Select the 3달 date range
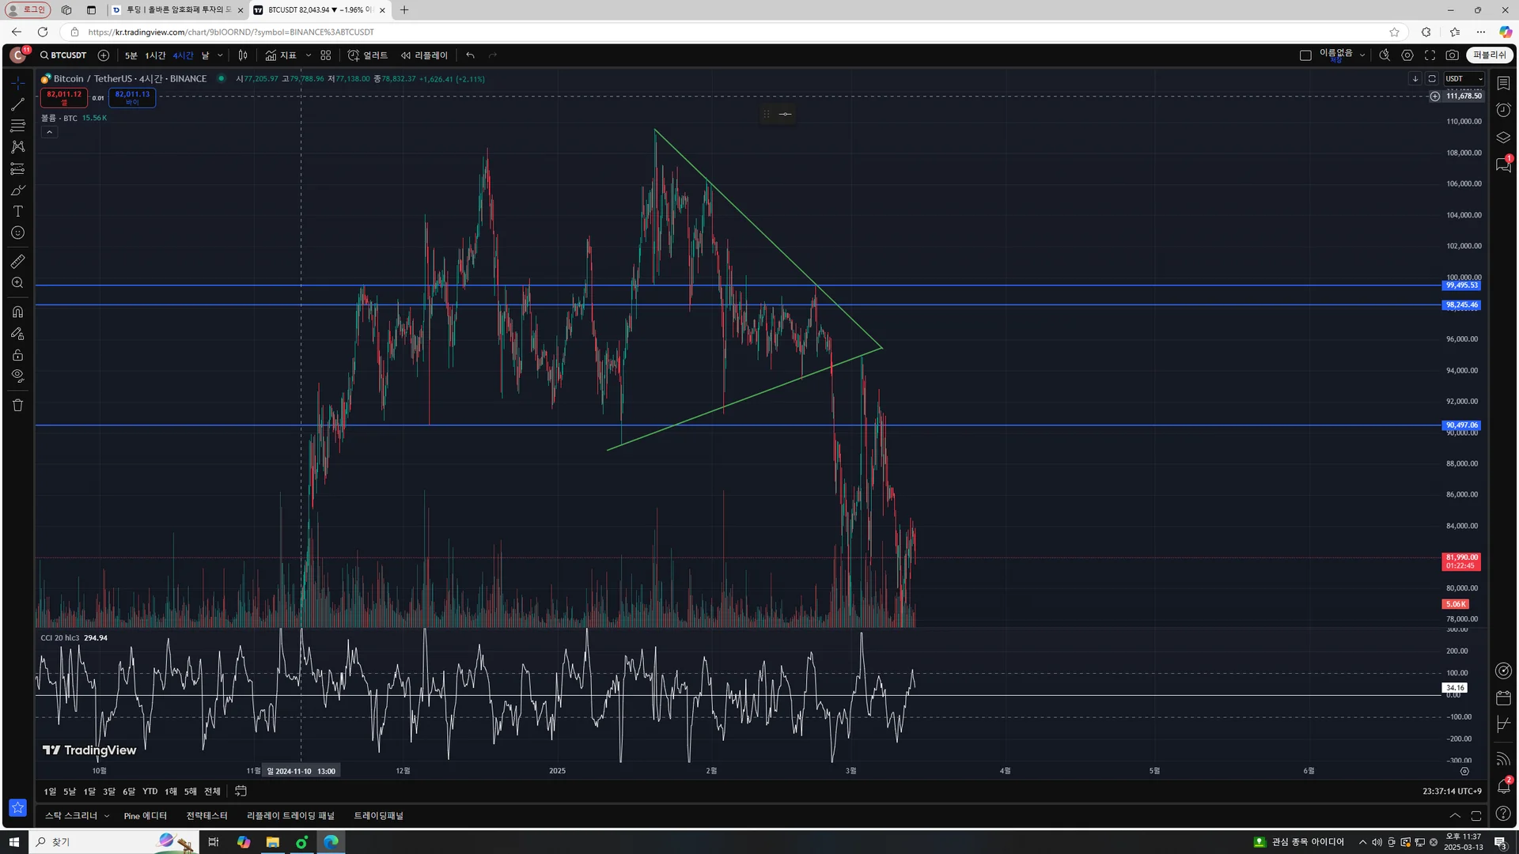The width and height of the screenshot is (1519, 854). click(x=108, y=792)
